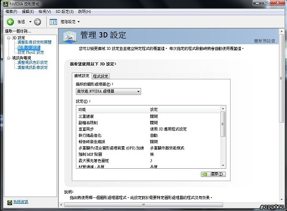Image resolution: width=287 pixels, height=211 pixels.
Task: Minimize the NVIDIA control panel window
Action: [258, 3]
